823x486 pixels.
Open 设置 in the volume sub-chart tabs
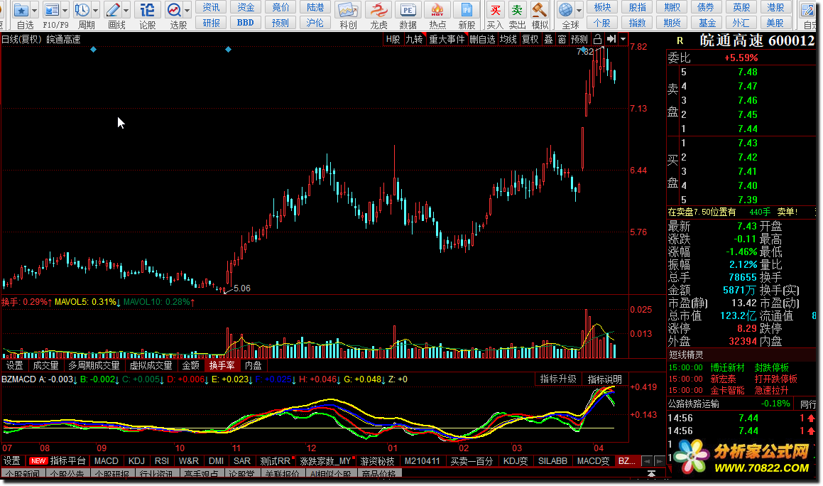(x=14, y=365)
